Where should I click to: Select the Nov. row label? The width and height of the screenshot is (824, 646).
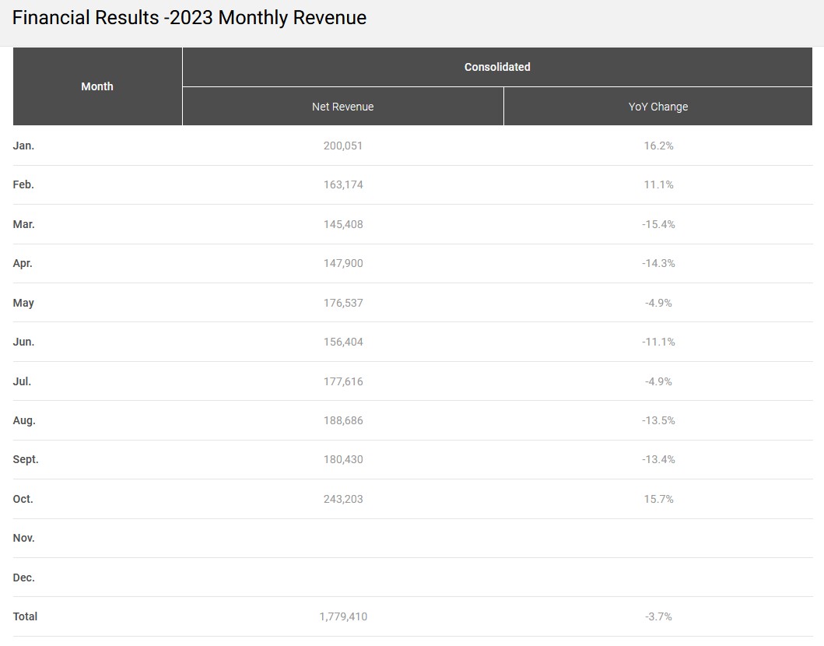(x=24, y=538)
